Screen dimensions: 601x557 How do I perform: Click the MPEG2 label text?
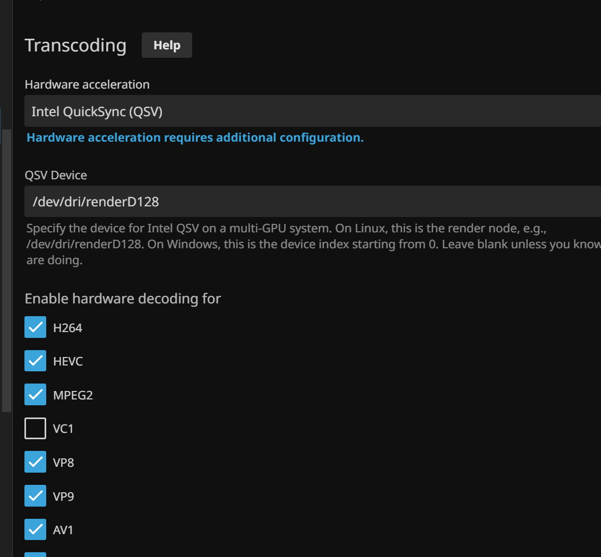pos(73,395)
